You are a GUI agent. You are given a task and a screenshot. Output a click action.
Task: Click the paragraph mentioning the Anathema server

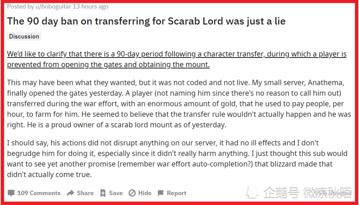[x=179, y=104]
